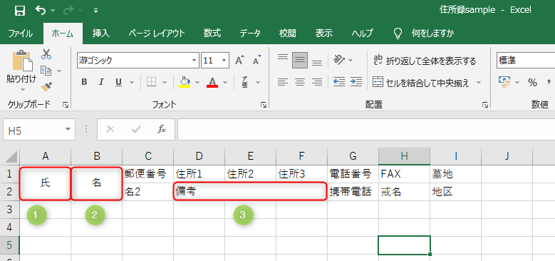Click into the formula bar
The height and width of the screenshot is (261, 555).
pos(366,130)
